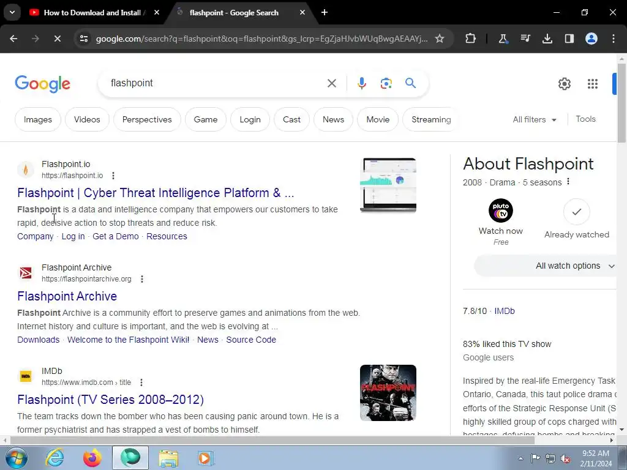Open Flashpoint Archive result title
The image size is (627, 470).
[67, 296]
